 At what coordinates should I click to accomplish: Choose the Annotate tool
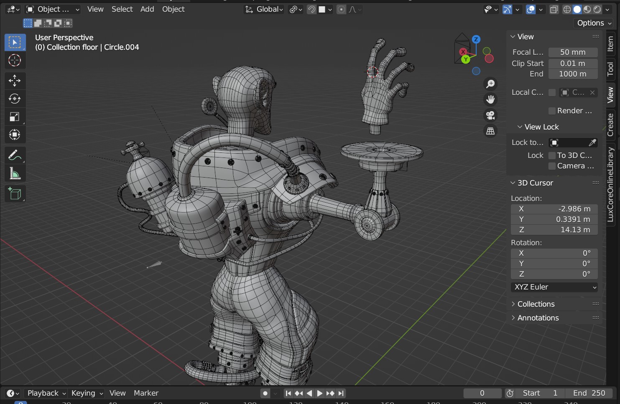pyautogui.click(x=15, y=155)
